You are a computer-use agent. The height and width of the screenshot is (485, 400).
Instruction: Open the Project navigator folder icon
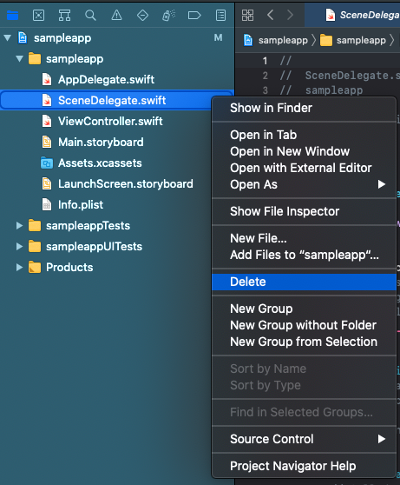tap(12, 15)
